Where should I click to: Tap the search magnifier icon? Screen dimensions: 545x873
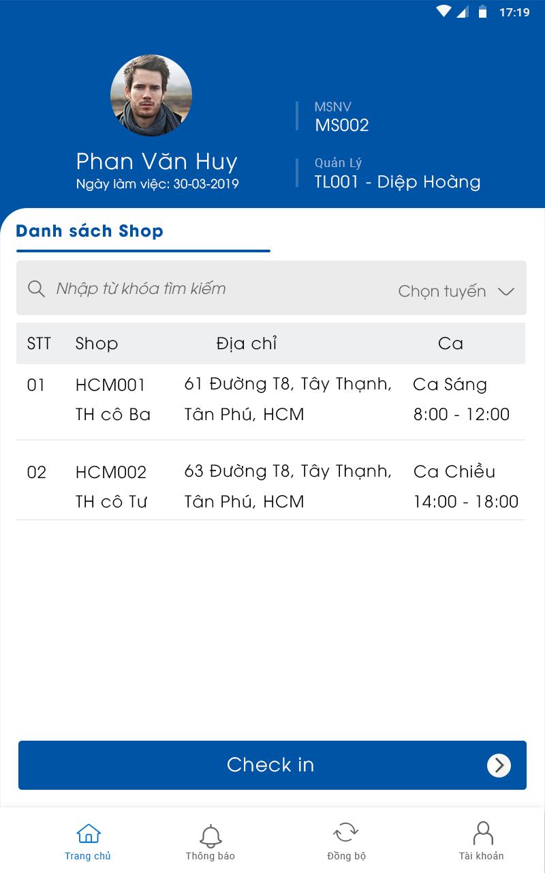tap(36, 288)
